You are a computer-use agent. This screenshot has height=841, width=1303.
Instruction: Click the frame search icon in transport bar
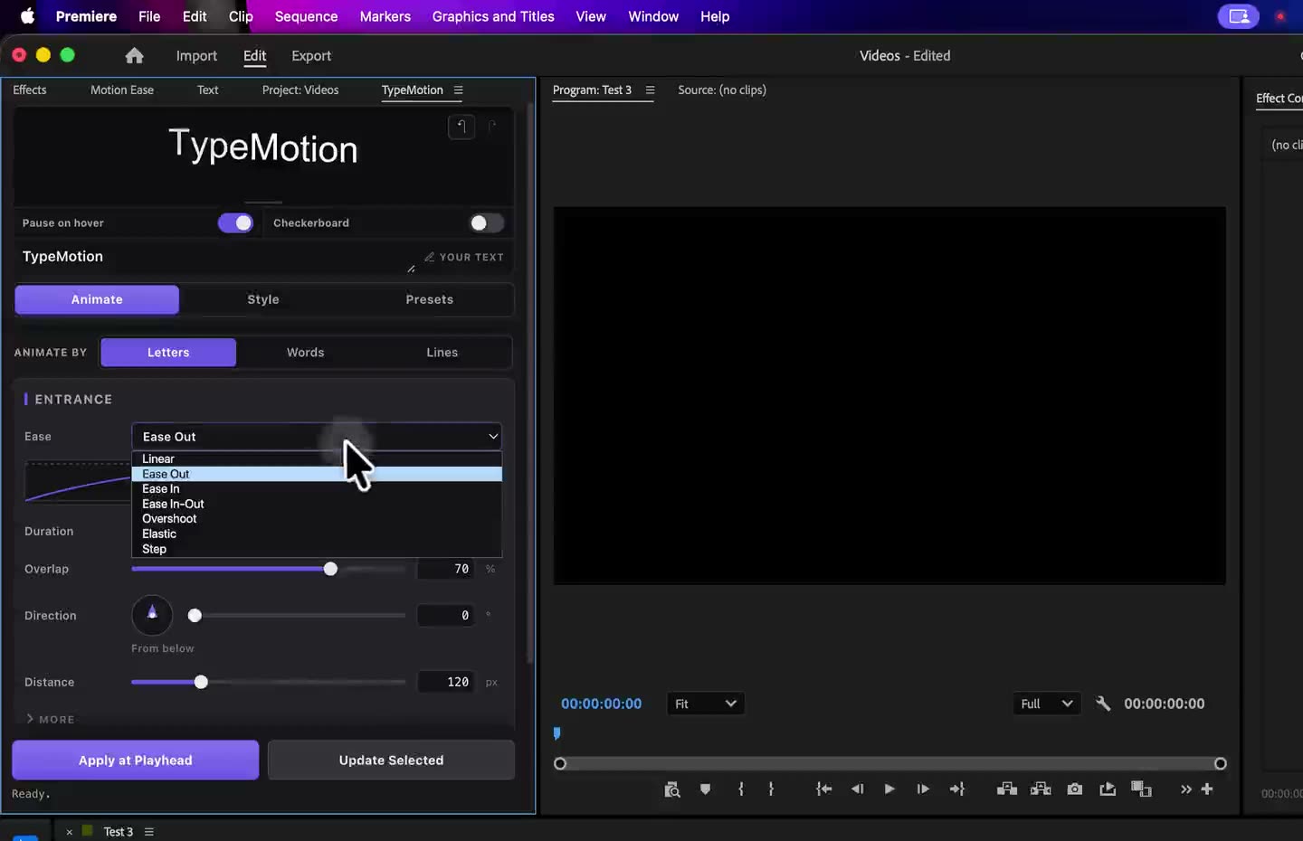[672, 789]
